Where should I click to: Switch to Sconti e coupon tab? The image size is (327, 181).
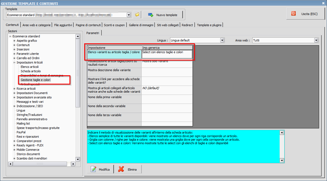tap(114, 25)
